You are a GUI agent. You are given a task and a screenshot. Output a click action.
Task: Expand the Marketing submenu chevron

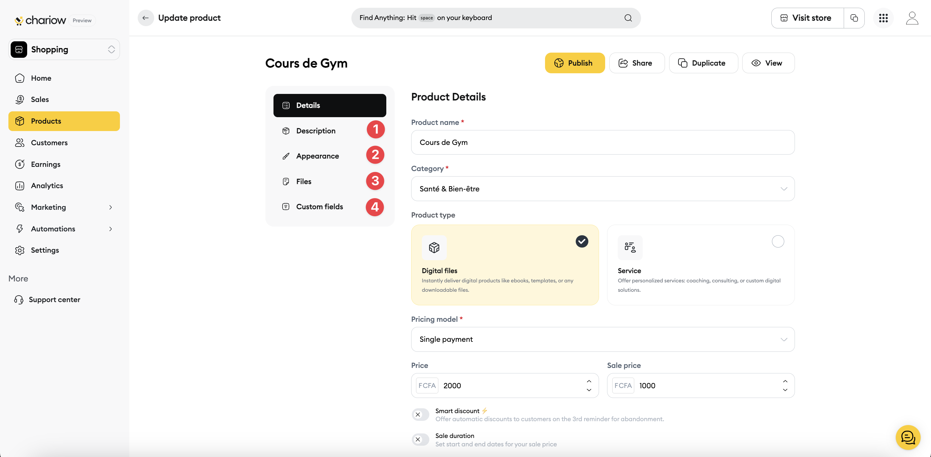tap(111, 208)
